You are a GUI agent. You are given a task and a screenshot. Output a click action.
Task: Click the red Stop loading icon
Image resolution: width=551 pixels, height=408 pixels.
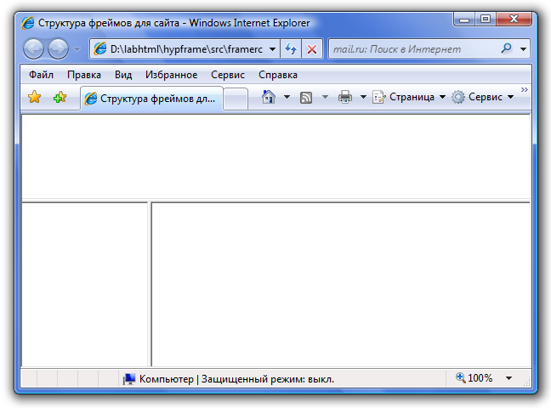(x=312, y=48)
